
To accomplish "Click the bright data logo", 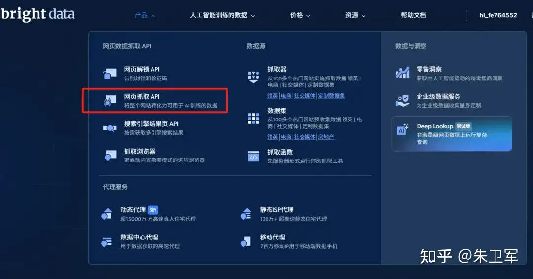I will [38, 14].
